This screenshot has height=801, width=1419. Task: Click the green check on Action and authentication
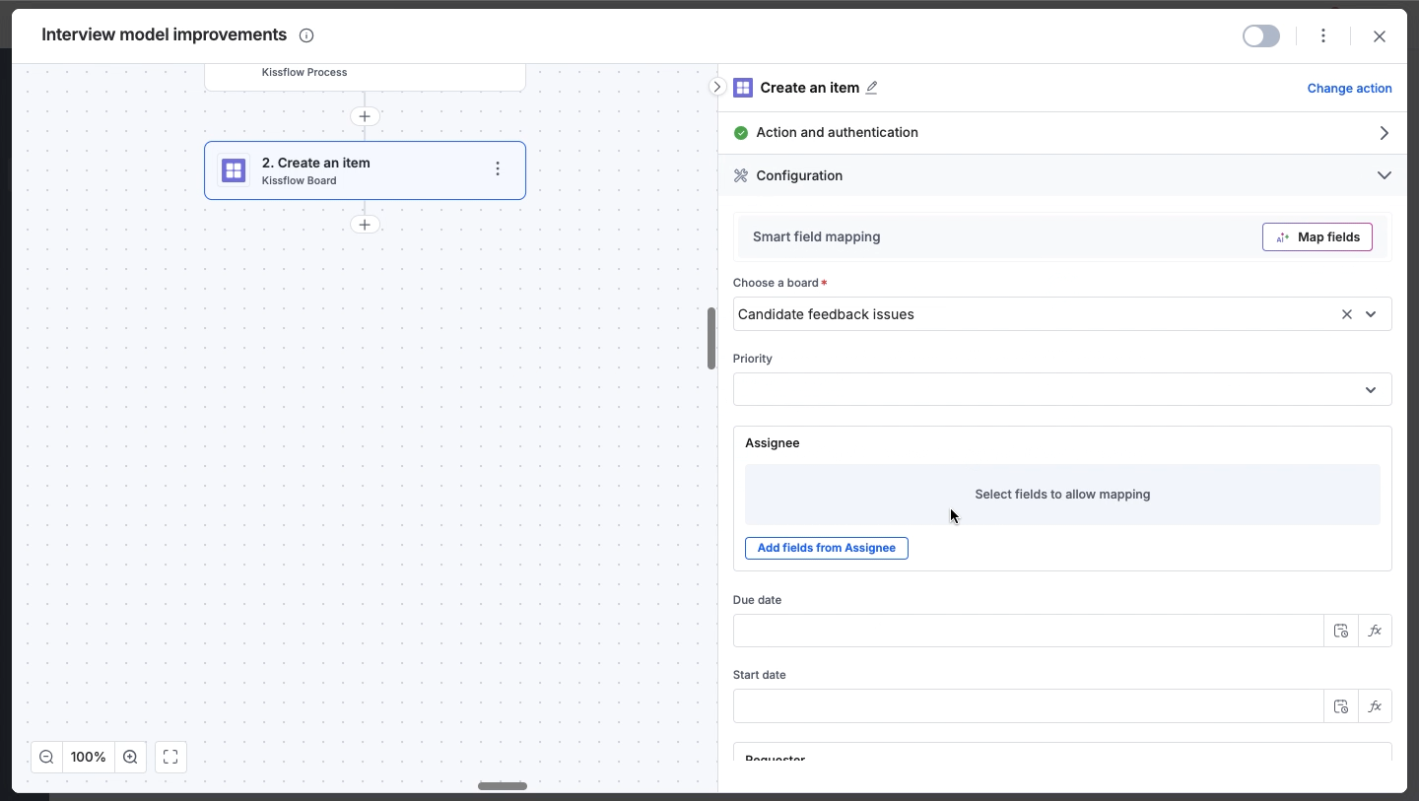(741, 133)
